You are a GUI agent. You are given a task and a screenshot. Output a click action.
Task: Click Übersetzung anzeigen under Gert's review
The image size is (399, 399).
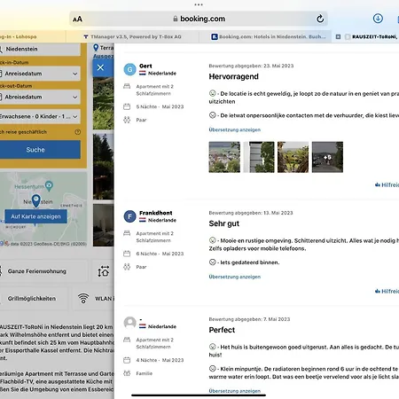pos(235,129)
